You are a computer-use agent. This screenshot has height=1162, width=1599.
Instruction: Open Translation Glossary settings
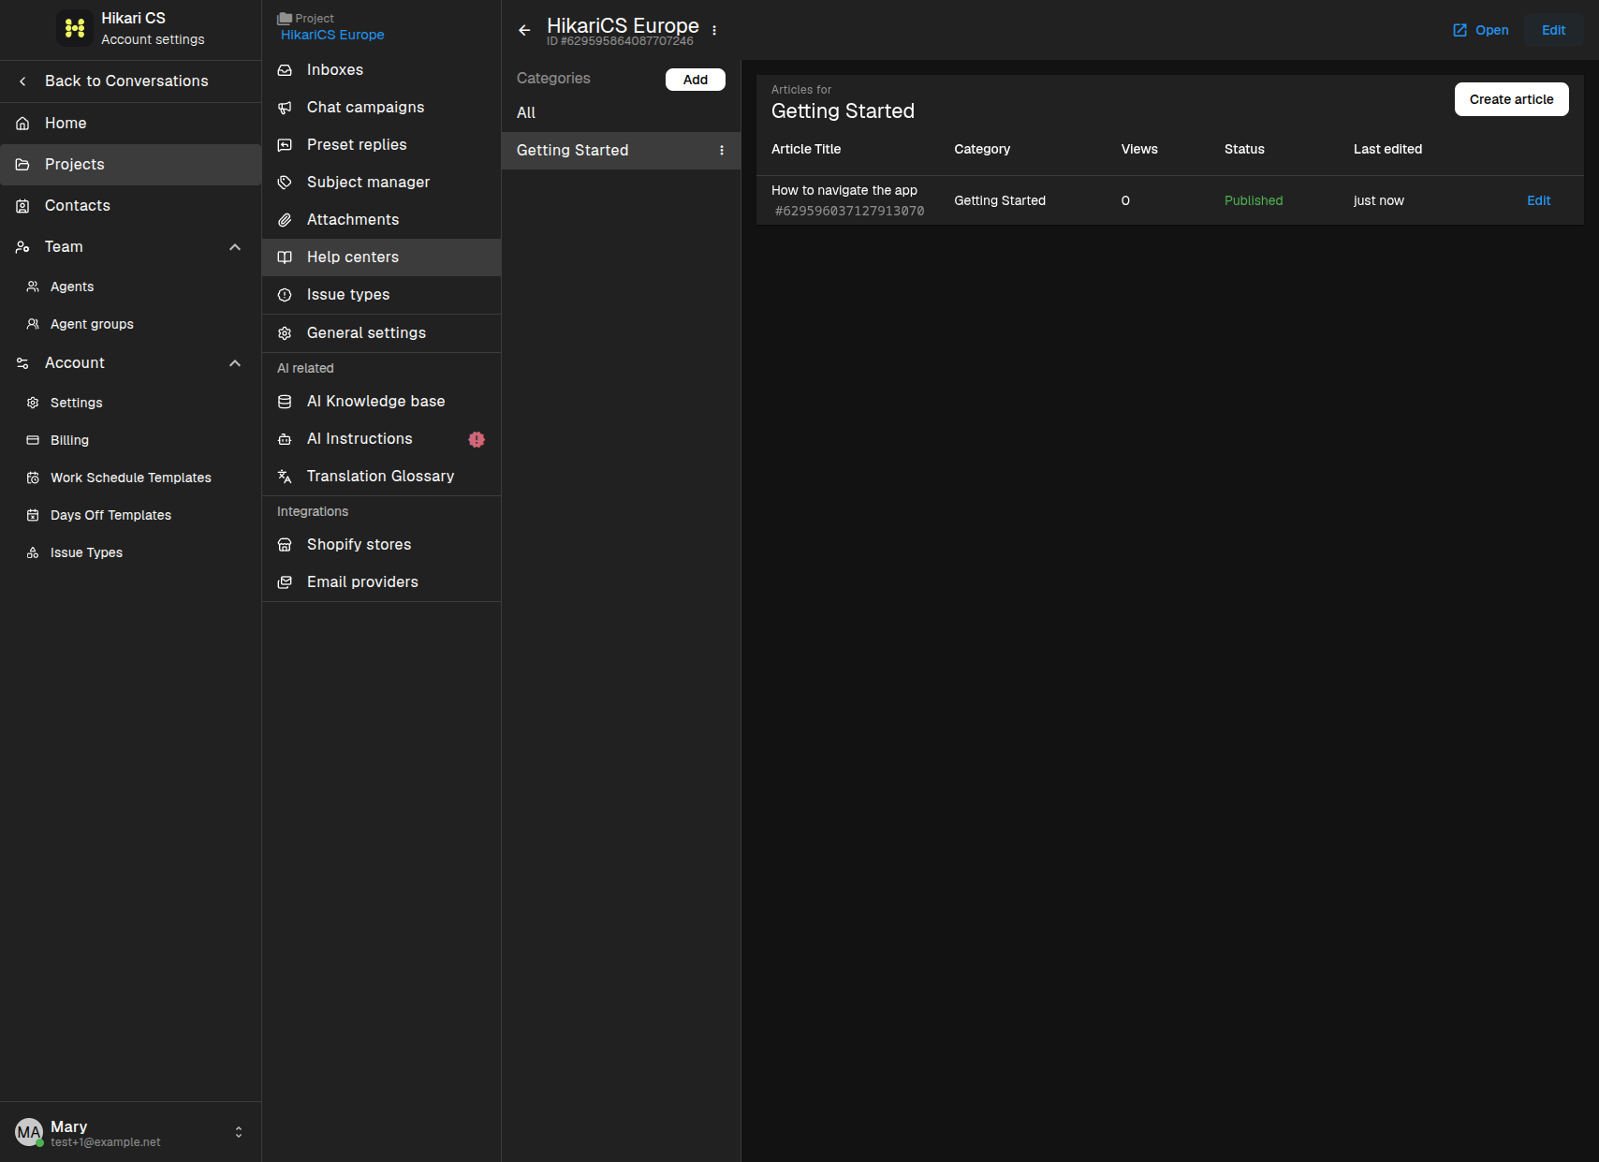click(382, 477)
